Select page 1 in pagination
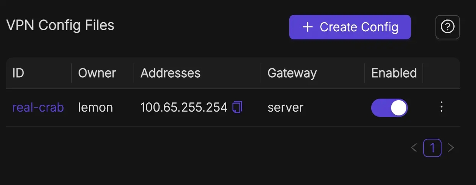The image size is (476, 185). tap(432, 148)
